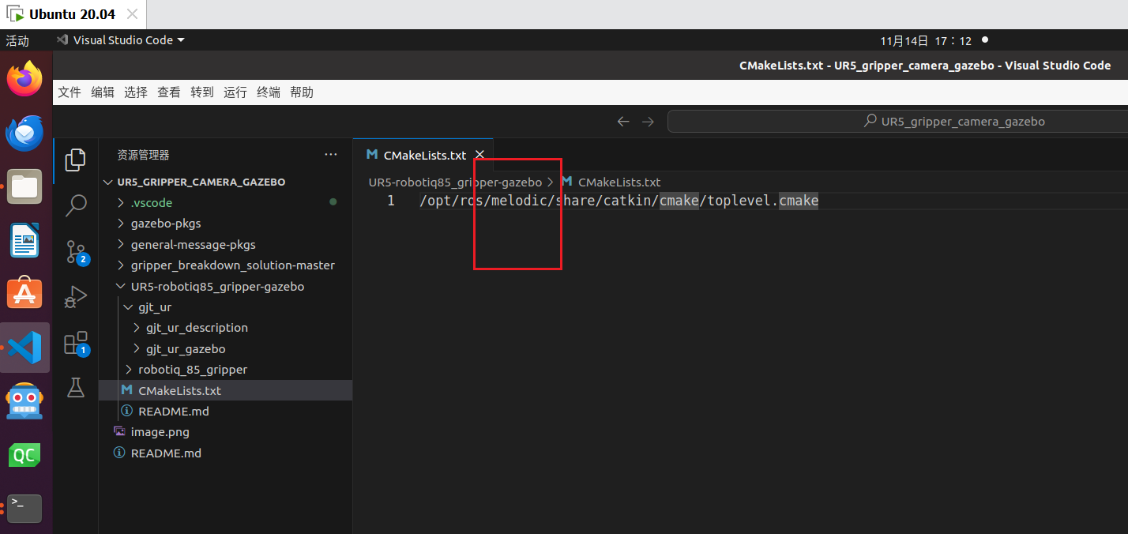The width and height of the screenshot is (1128, 534).
Task: Expand general-message-pkgs folder
Action: (121, 245)
